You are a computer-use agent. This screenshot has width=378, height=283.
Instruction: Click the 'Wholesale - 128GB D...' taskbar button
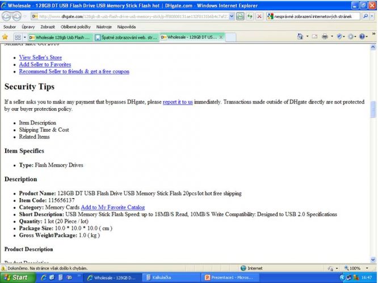pos(112,278)
